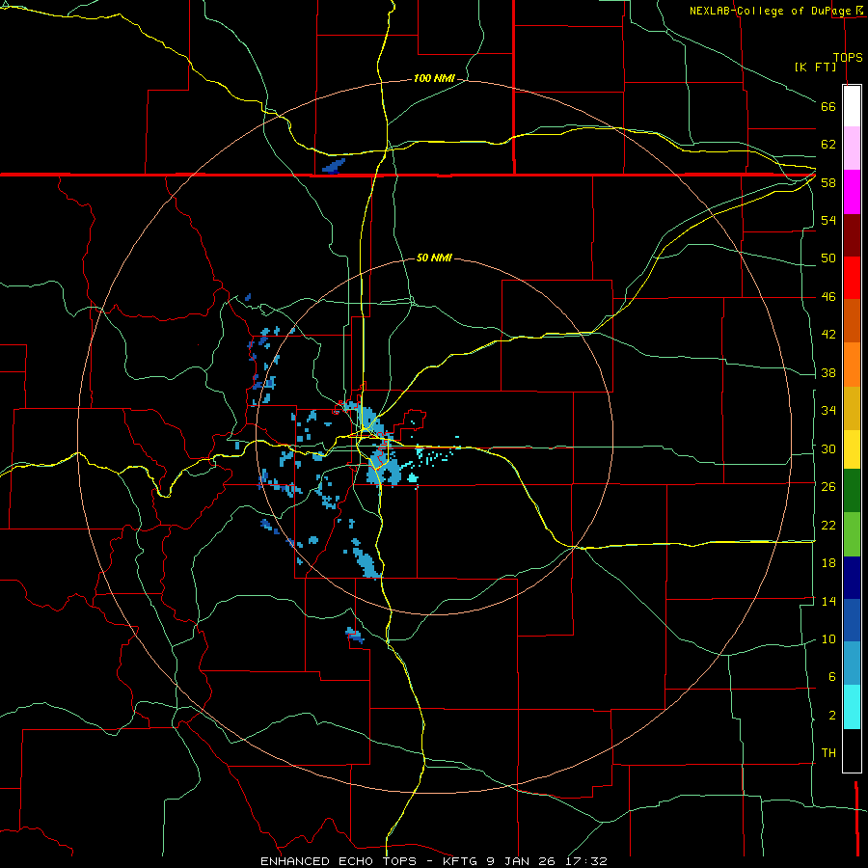The image size is (868, 868).
Task: Click the legend value 18
Action: (x=828, y=563)
